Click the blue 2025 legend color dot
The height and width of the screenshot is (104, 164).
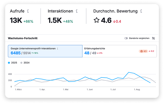(9, 62)
